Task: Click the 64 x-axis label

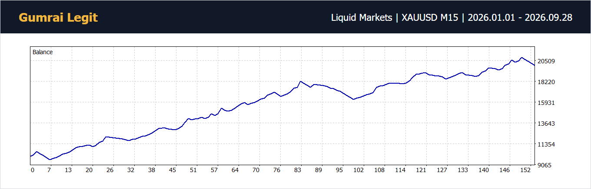Action: [235, 170]
